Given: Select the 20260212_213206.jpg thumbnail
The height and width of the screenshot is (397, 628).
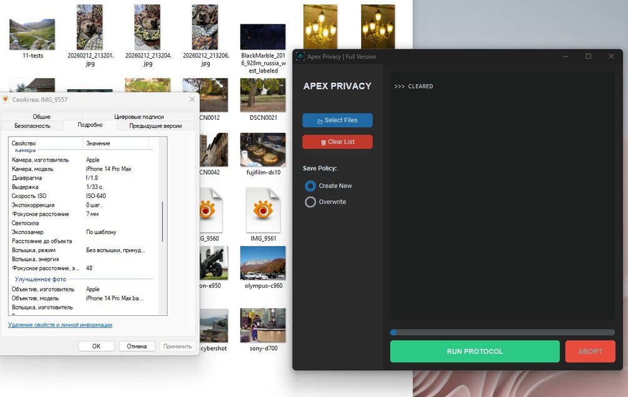Looking at the screenshot, I should [x=205, y=27].
